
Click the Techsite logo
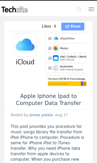pos(14,9)
